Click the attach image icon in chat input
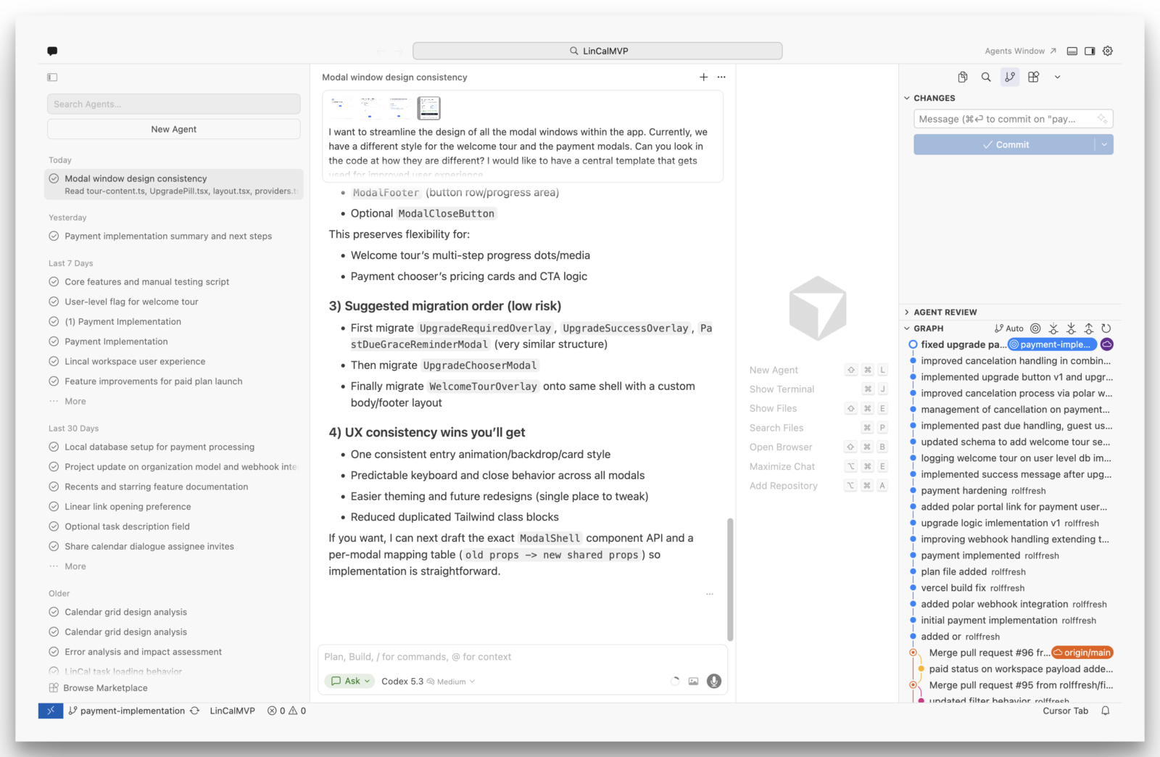Viewport: 1160px width, 757px height. 693,682
